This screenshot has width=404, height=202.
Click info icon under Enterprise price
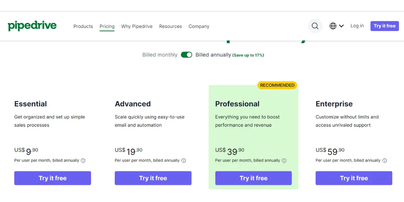pos(384,161)
